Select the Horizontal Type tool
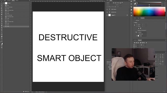Viewport: 167px width, 93px height. coord(2,31)
